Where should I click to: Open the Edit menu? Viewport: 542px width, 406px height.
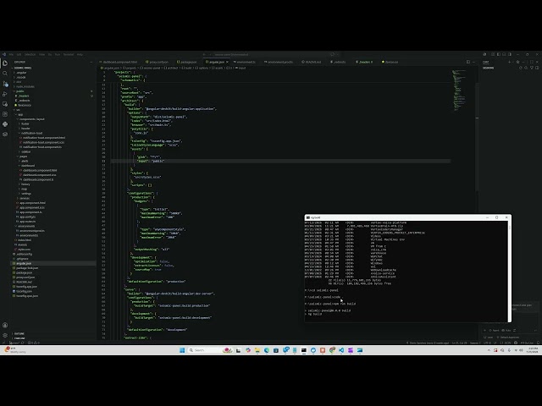pos(19,54)
